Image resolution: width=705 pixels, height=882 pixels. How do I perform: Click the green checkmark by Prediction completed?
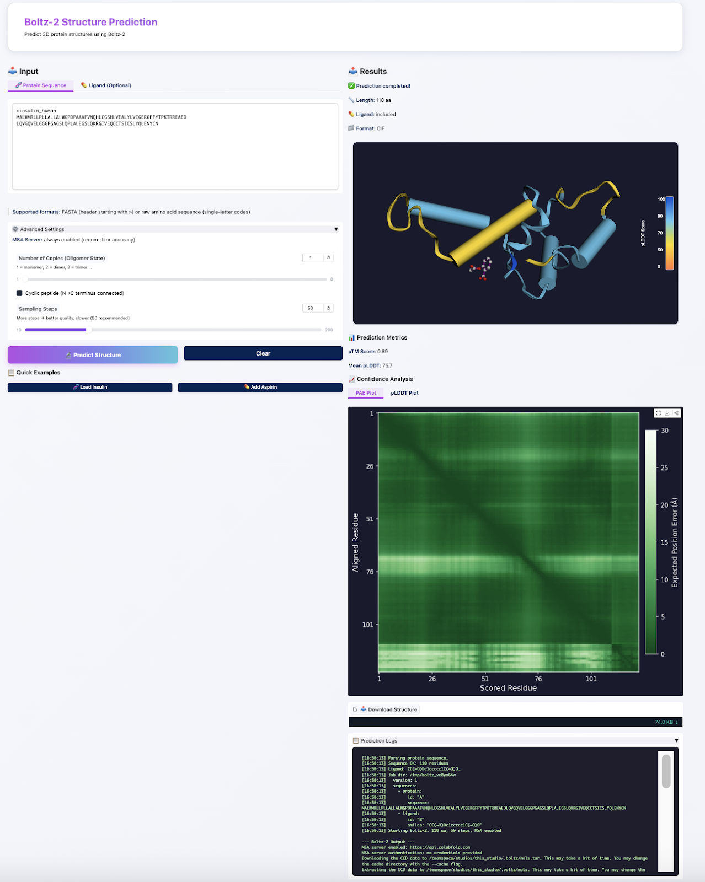click(x=351, y=86)
